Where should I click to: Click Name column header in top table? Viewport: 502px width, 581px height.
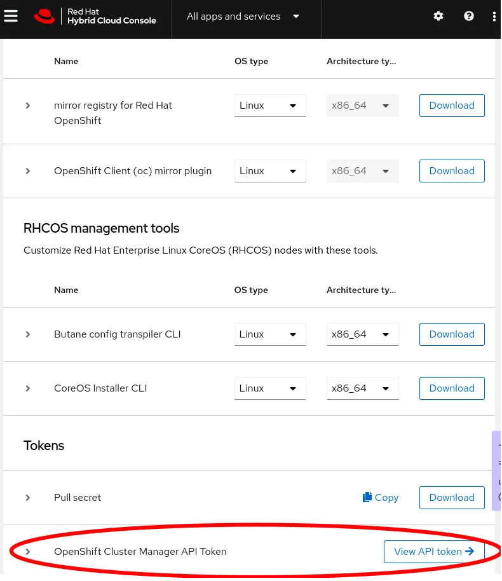(66, 61)
